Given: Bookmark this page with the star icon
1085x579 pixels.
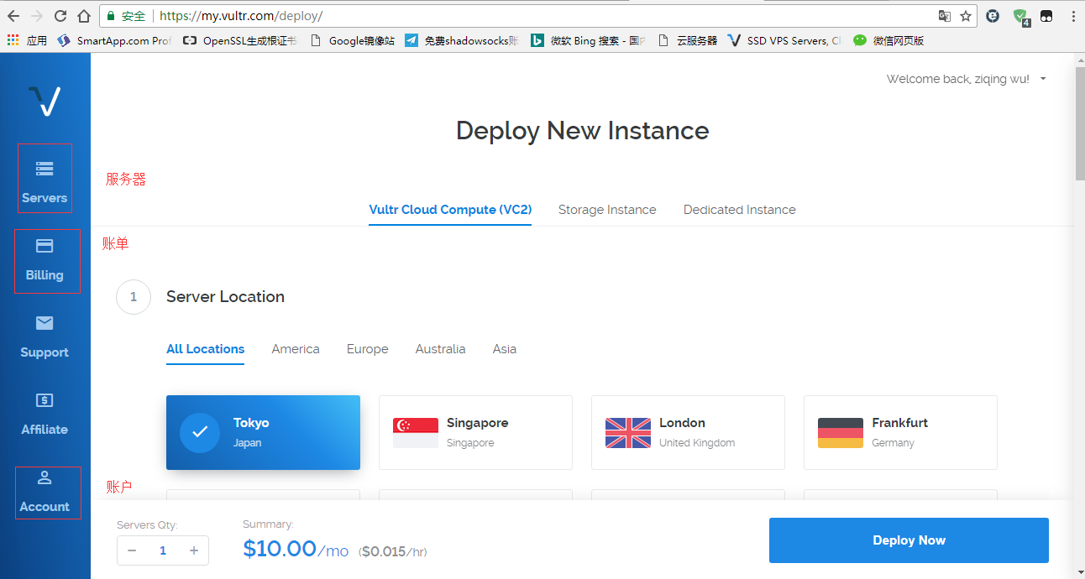Looking at the screenshot, I should tap(967, 15).
